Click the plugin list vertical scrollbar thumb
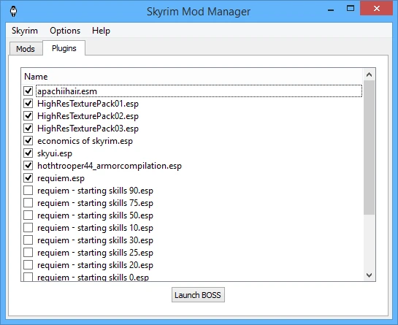398x325 pixels. tap(369, 148)
